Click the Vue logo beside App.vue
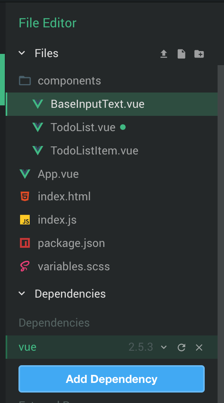Image resolution: width=224 pixels, height=403 pixels. [x=25, y=174]
